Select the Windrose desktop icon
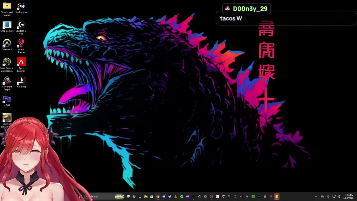 21,82
